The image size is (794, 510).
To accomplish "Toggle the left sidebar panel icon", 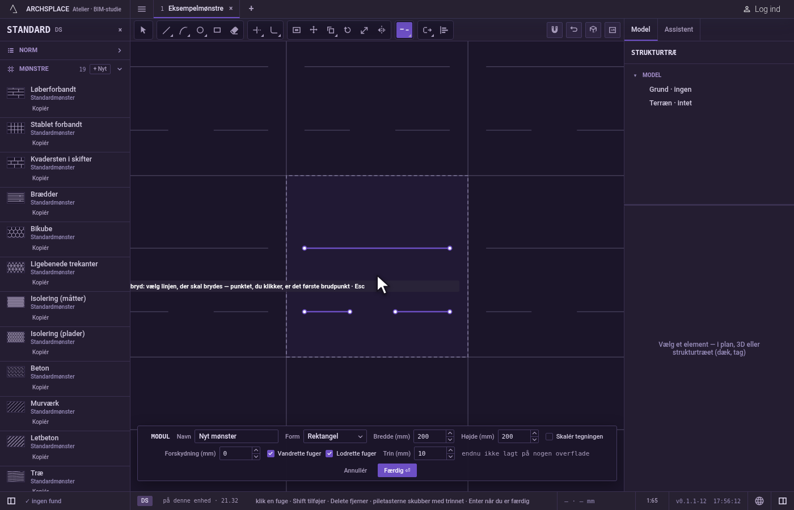I will tap(11, 501).
